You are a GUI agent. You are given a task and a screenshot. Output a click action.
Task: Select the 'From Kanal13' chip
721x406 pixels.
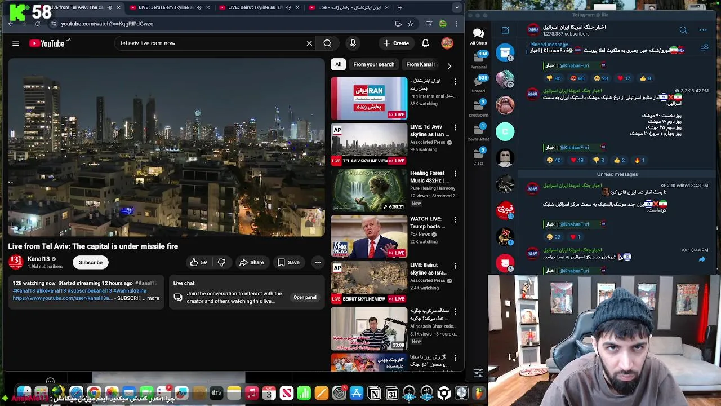(x=421, y=64)
